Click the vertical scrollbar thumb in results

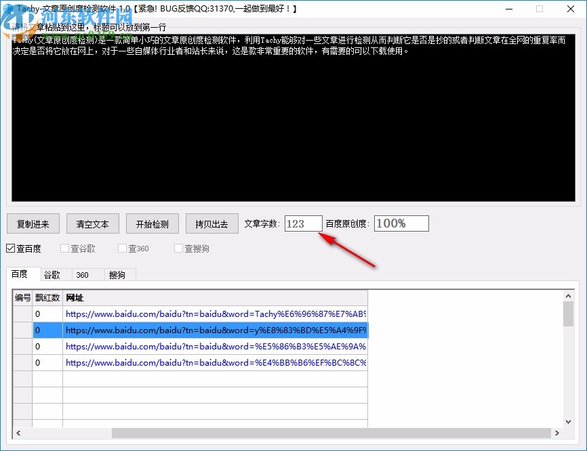568,314
